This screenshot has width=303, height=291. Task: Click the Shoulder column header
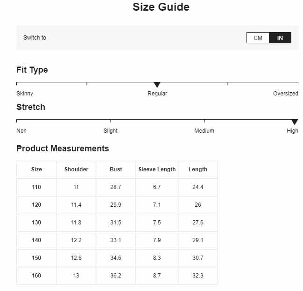[x=76, y=169]
